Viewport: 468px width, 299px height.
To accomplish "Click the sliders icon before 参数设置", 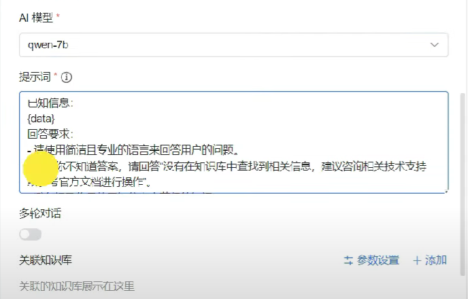I will (348, 260).
